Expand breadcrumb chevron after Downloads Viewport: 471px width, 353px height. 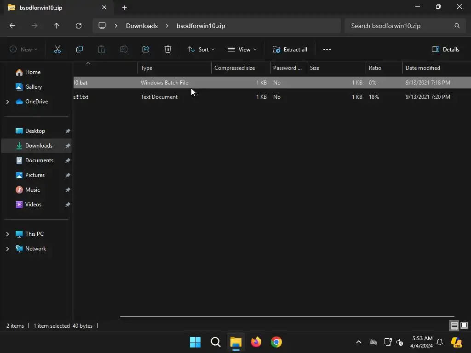click(167, 26)
